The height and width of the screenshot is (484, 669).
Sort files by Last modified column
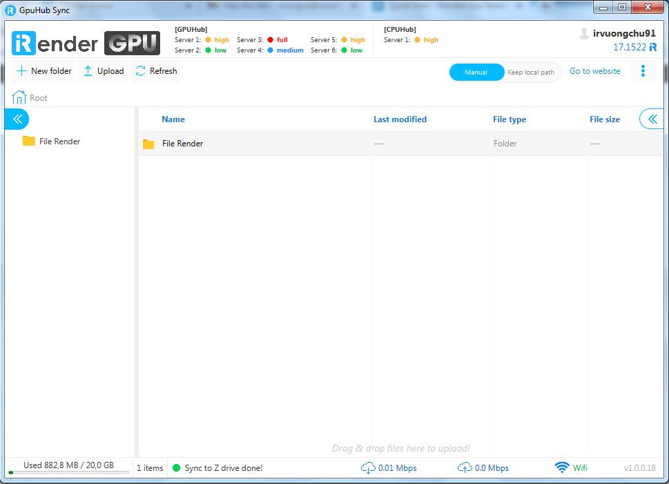[400, 119]
